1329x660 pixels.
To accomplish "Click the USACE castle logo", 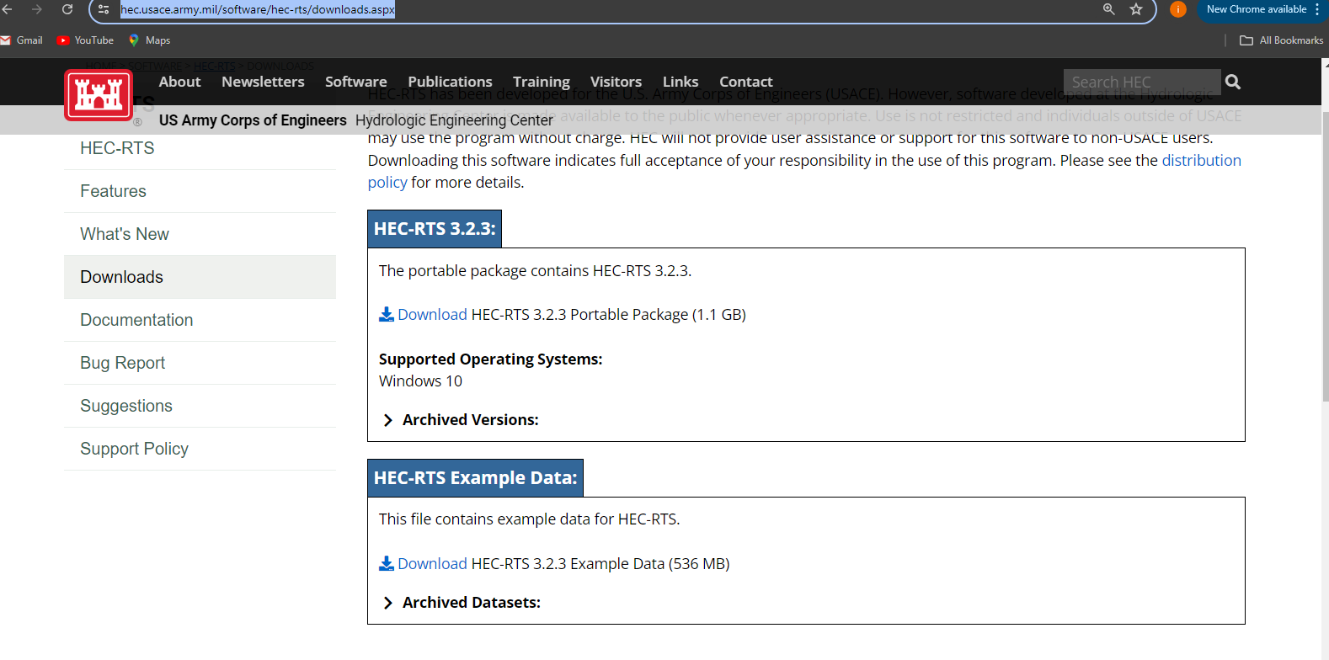I will (x=99, y=95).
